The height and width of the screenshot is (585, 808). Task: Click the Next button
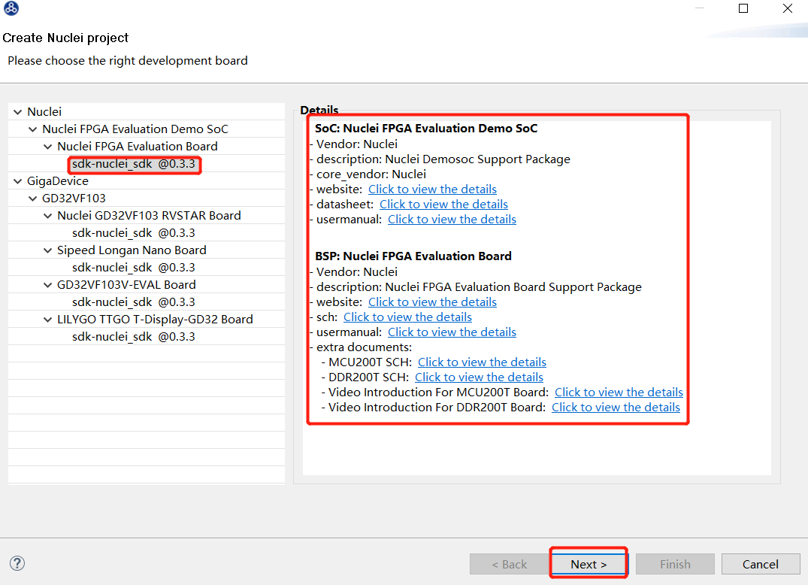coord(589,565)
